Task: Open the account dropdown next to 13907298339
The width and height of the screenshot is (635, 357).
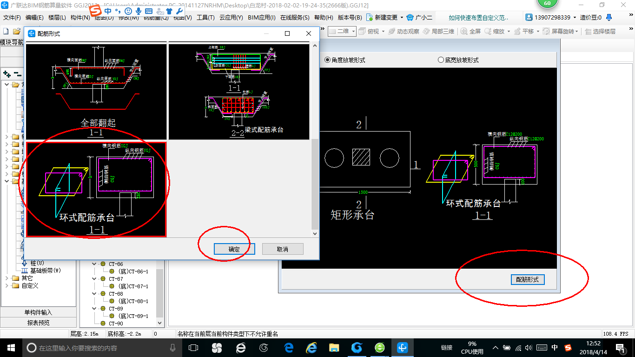Action: tap(575, 17)
